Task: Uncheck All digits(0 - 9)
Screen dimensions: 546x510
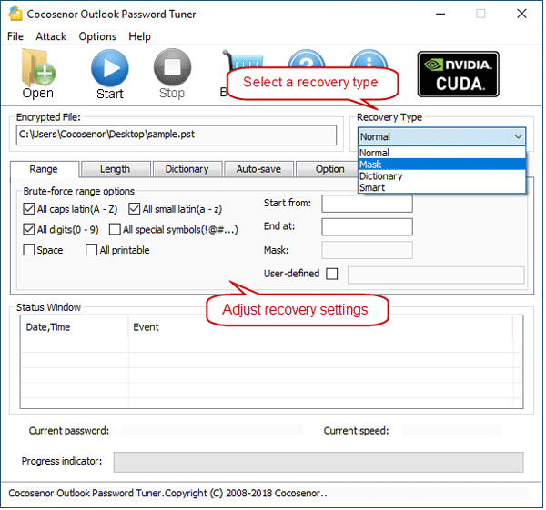Action: (x=29, y=230)
